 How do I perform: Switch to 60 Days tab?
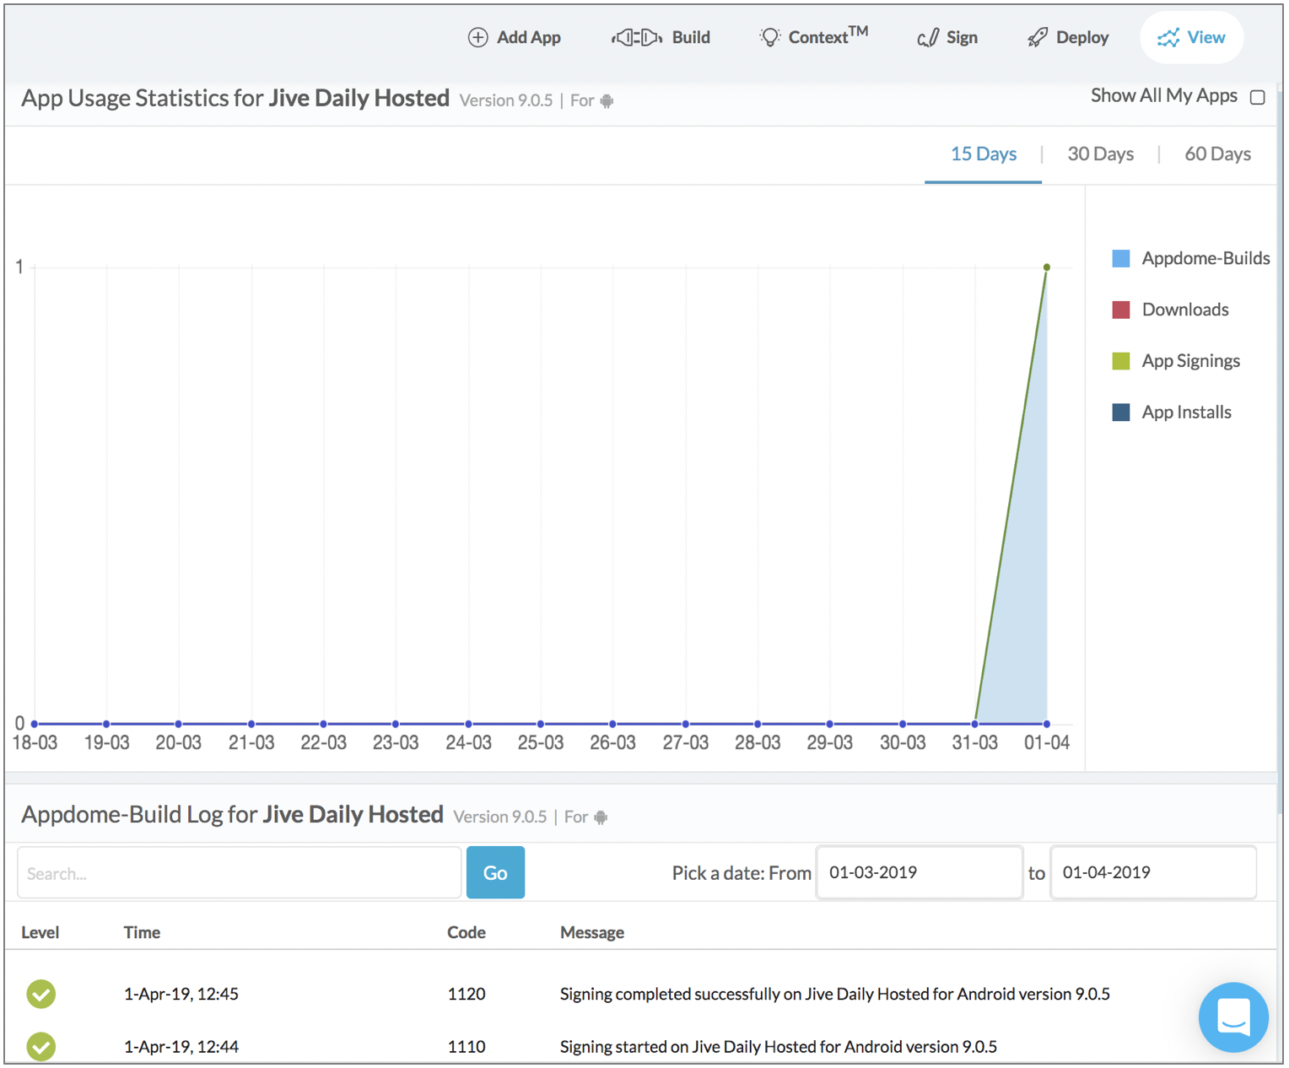(x=1217, y=154)
